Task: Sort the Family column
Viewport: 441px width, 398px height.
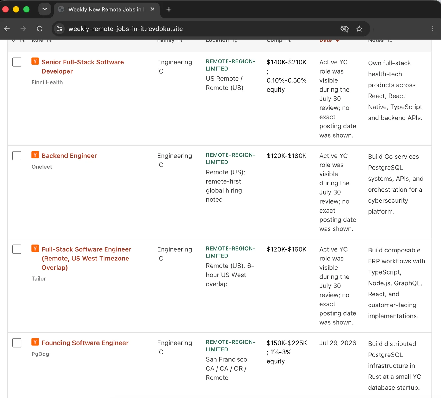Action: click(181, 41)
